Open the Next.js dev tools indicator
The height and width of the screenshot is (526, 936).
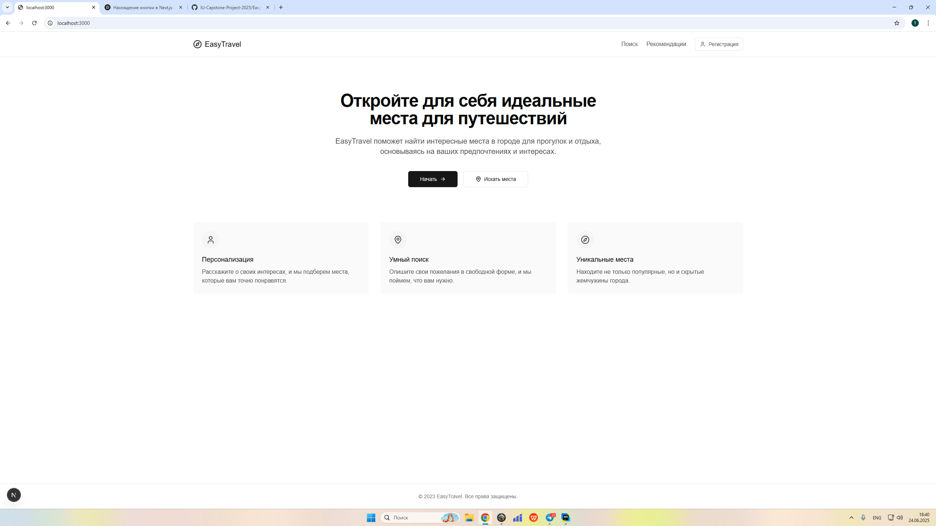tap(14, 495)
